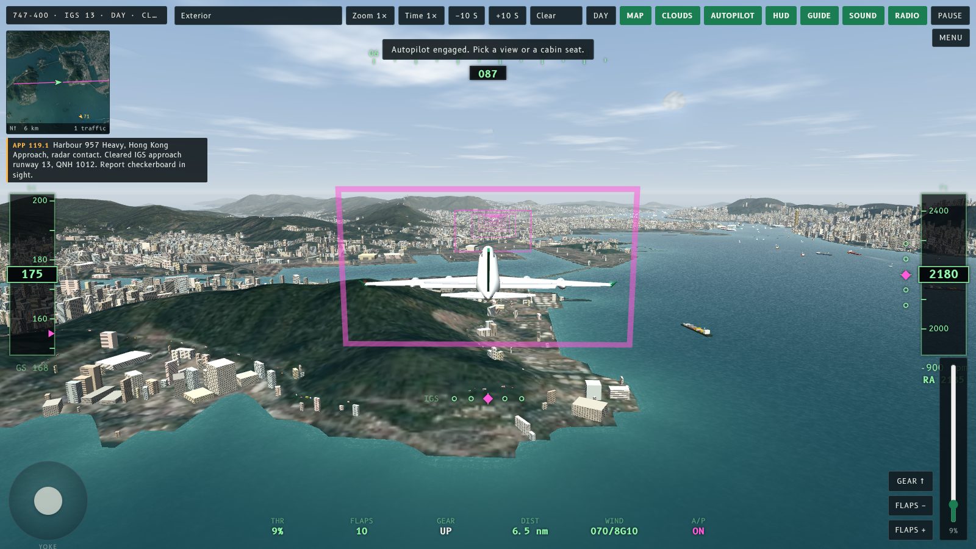Change the Time 1× speed setting
Screen dimensions: 976x549
421,16
